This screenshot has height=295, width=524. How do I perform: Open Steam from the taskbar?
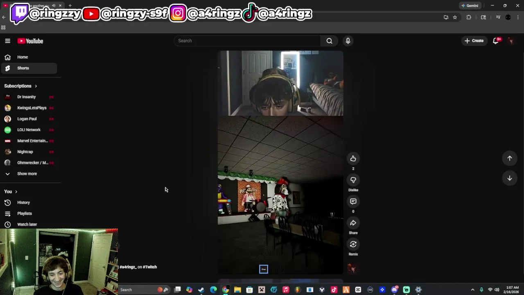point(201,290)
